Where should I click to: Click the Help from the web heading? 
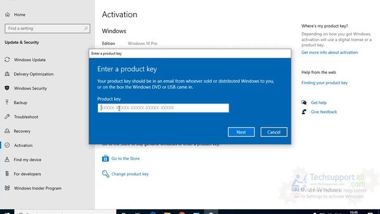point(318,73)
